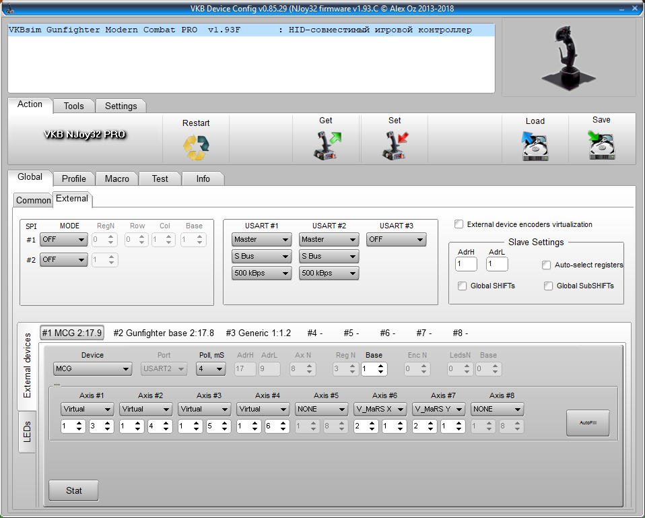This screenshot has height=518, width=645.
Task: Click the Set joystick icon
Action: 395,145
